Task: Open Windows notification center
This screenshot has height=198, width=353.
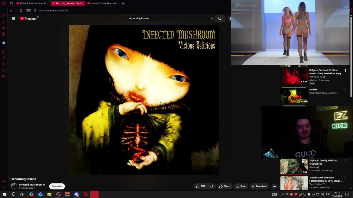Action: (347, 194)
